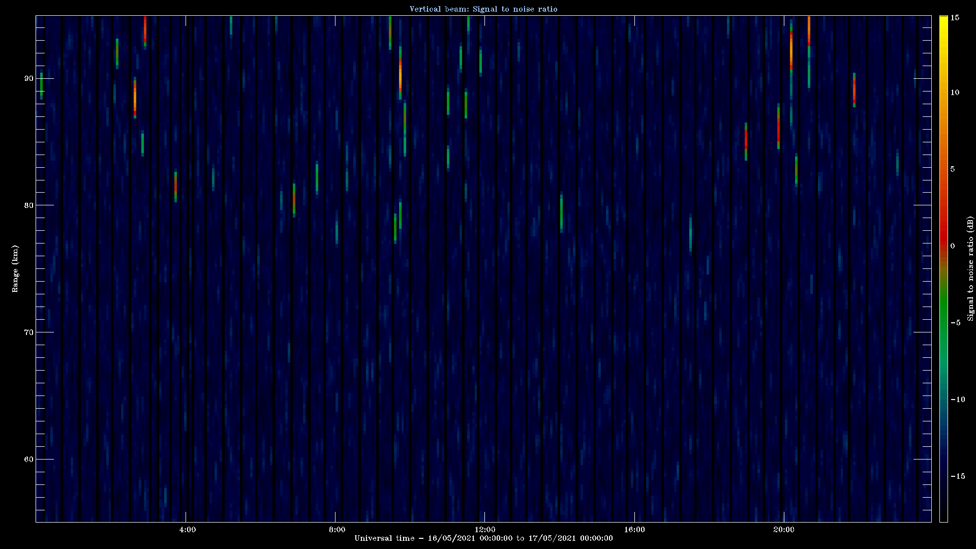
Task: Click the 80 km range tick label
Action: [28, 205]
